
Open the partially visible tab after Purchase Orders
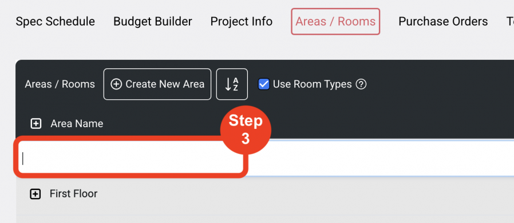(x=510, y=22)
